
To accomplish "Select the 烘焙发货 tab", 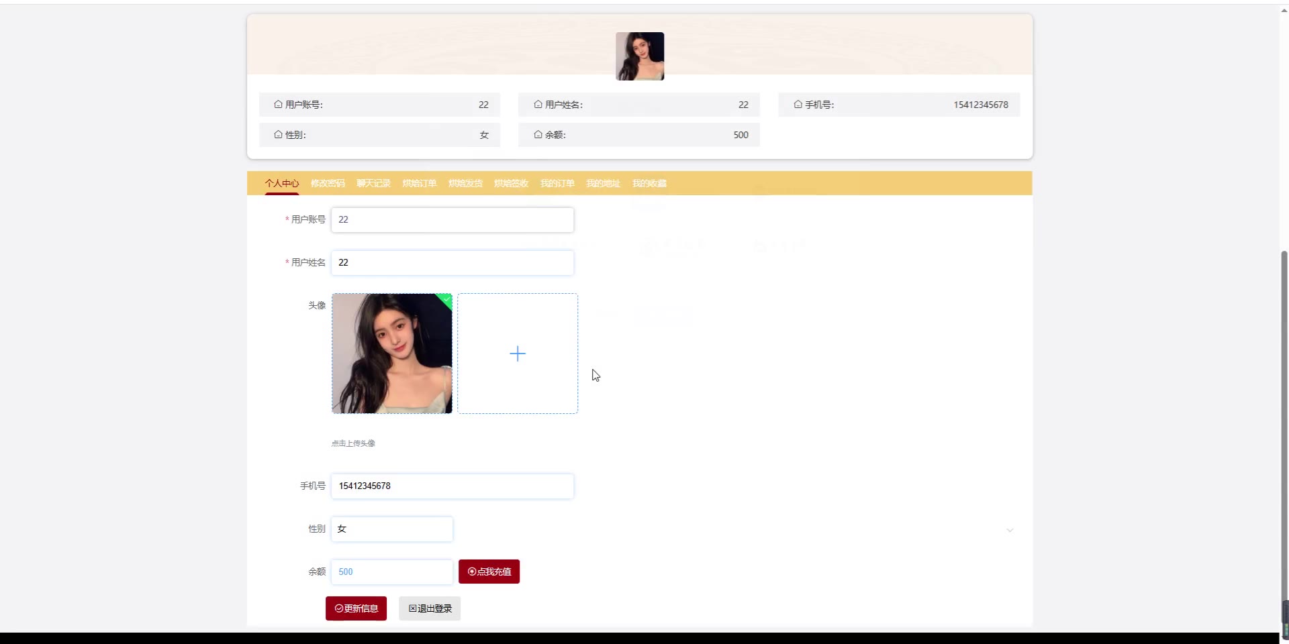I will tap(465, 183).
